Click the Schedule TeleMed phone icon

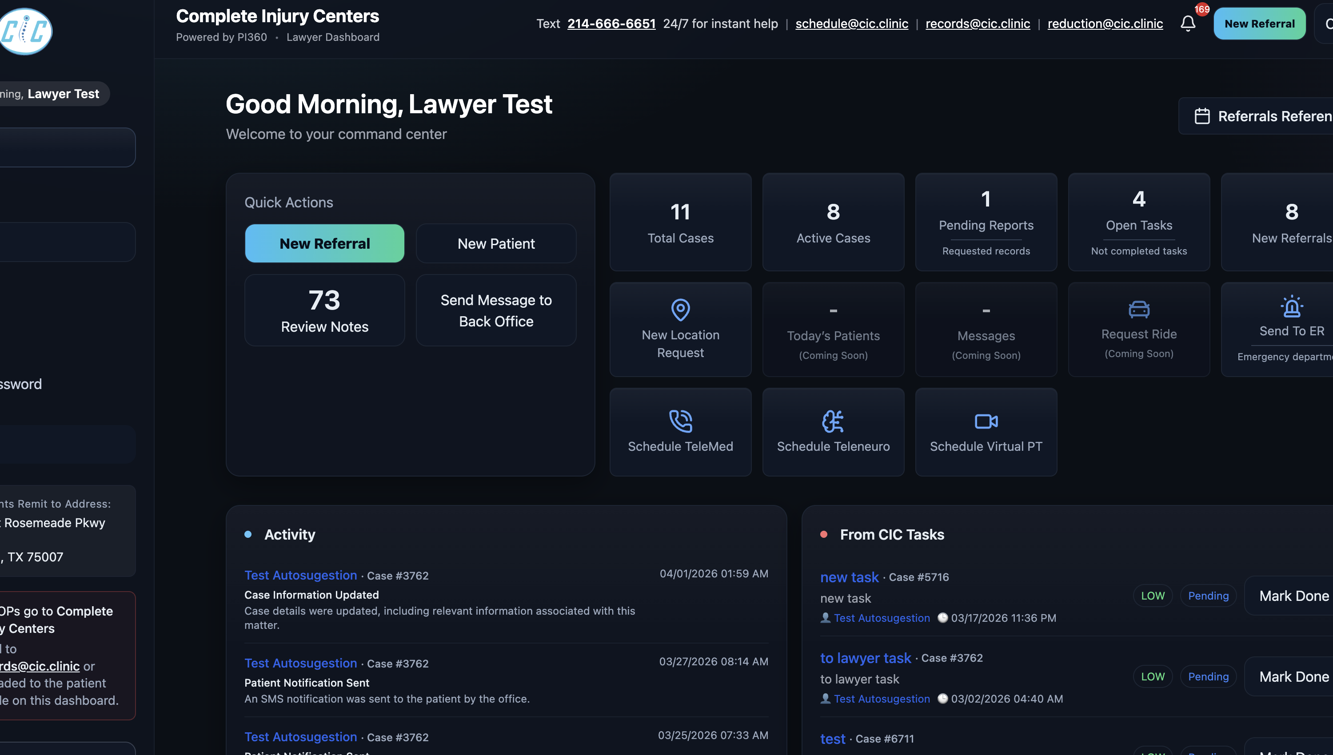681,421
